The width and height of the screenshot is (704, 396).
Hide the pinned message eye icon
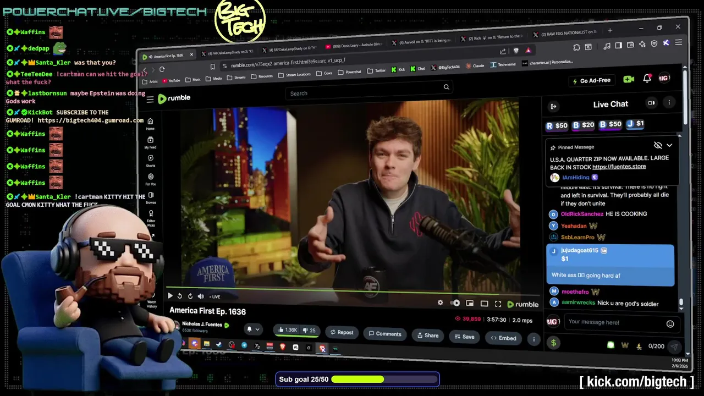click(x=658, y=145)
